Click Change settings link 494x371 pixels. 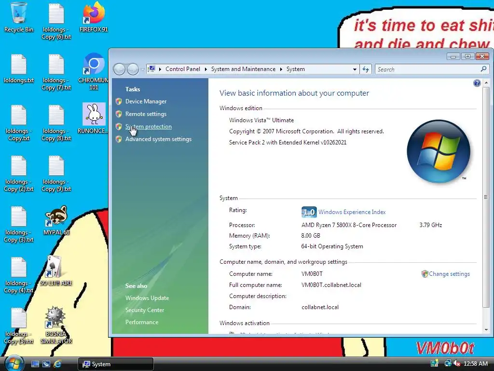pos(449,274)
